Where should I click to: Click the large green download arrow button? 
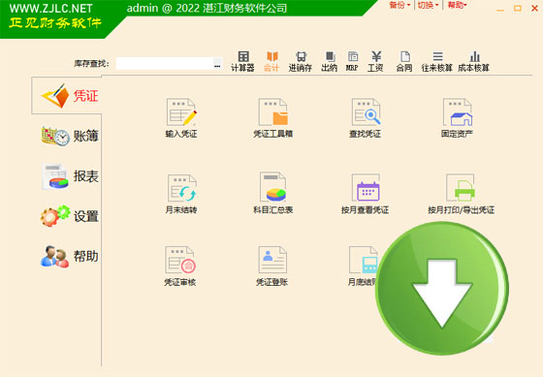click(x=442, y=289)
